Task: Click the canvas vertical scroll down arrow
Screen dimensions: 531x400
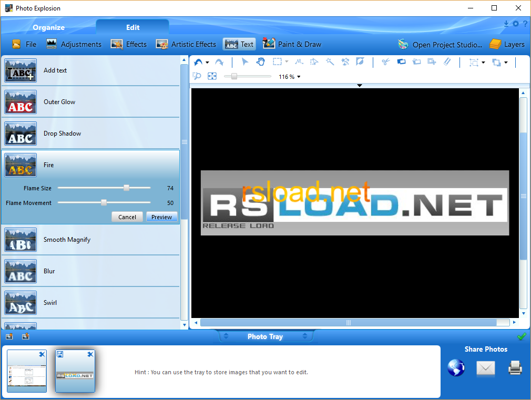Action: (x=524, y=313)
